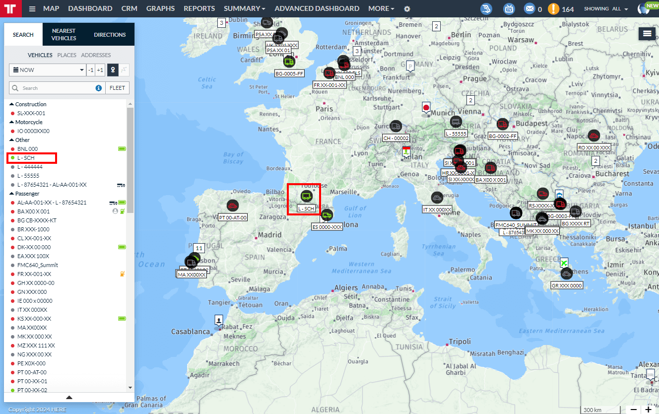Toggle the map marker pin button
659x414 pixels.
pyautogui.click(x=113, y=70)
